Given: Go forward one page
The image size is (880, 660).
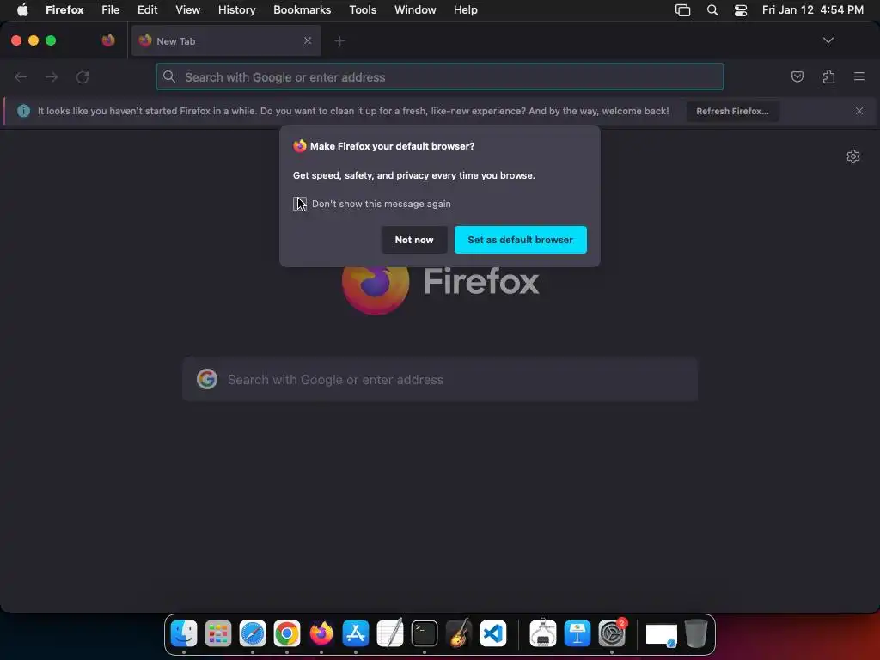Looking at the screenshot, I should 52,76.
